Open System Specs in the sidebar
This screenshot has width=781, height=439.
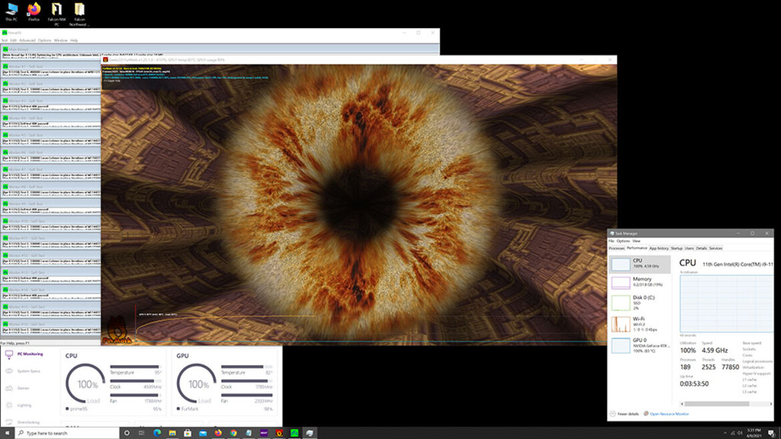click(x=23, y=371)
